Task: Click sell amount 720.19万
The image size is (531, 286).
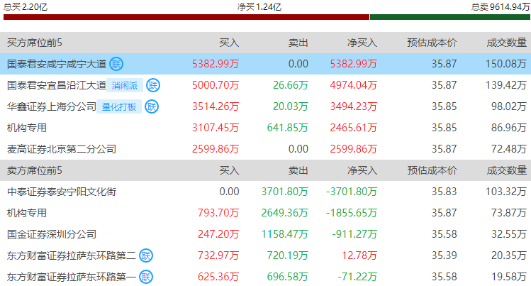Action: click(288, 255)
